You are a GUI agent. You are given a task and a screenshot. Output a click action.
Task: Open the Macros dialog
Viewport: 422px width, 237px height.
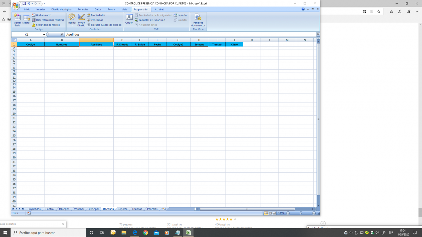pos(26,19)
